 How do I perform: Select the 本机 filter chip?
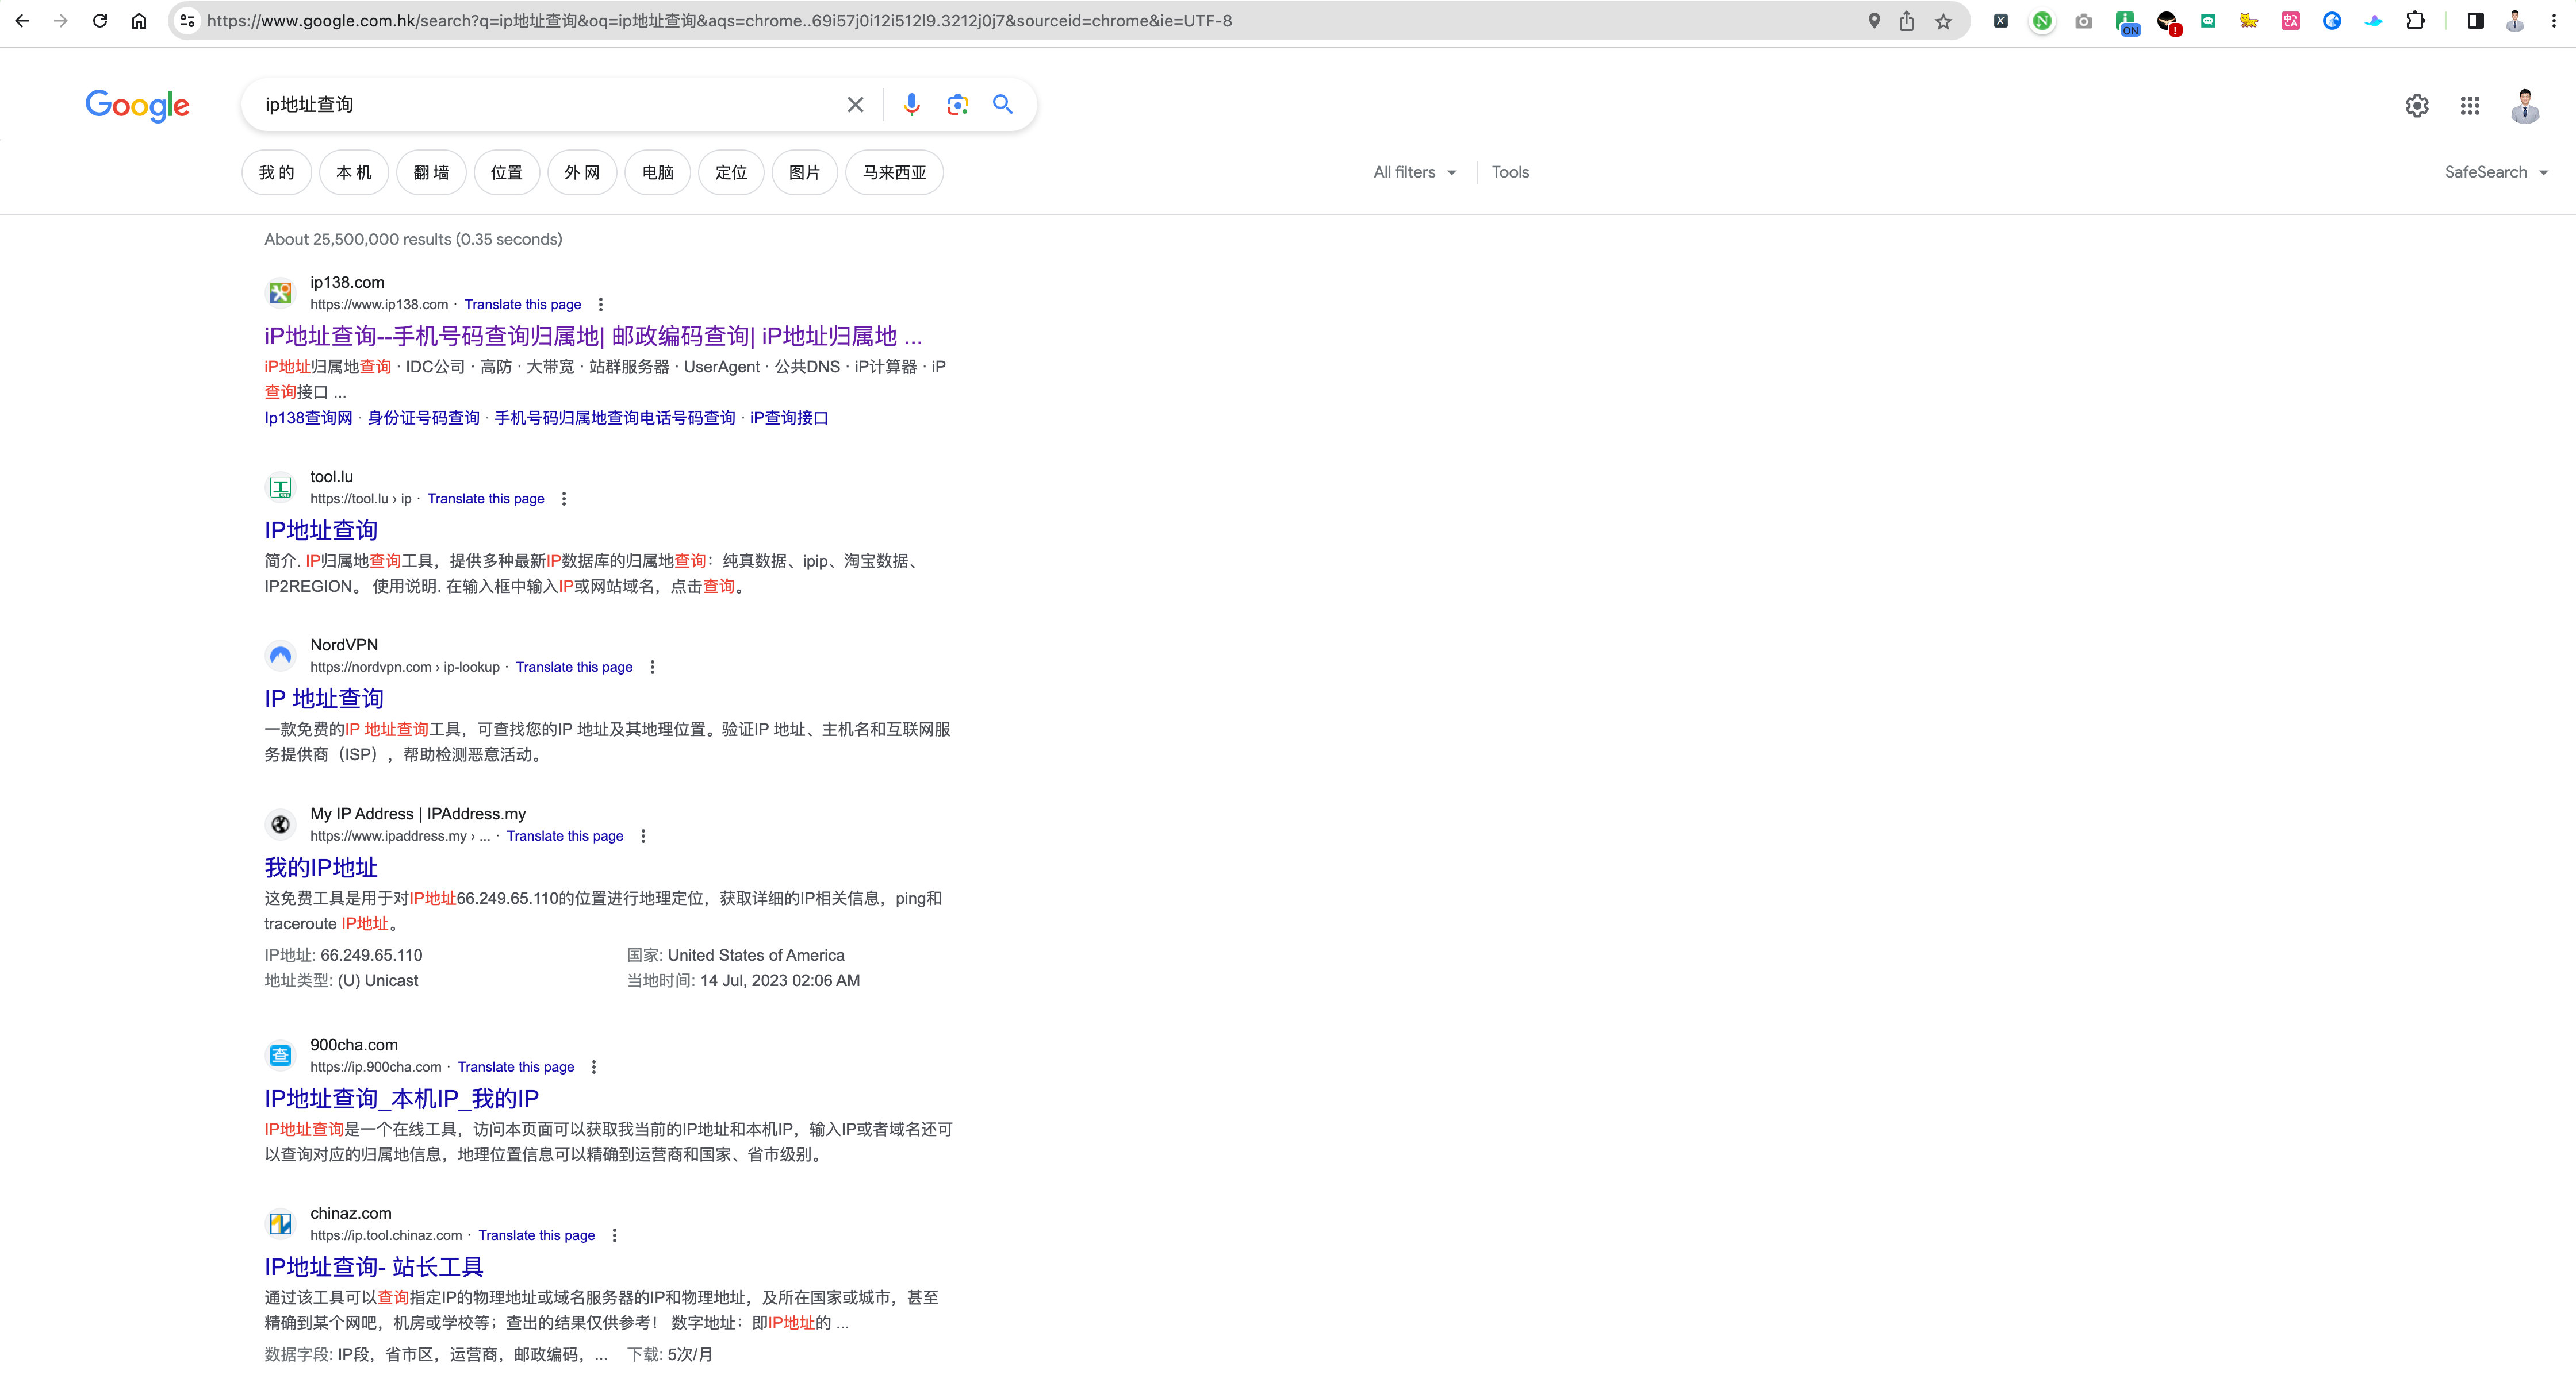point(354,173)
